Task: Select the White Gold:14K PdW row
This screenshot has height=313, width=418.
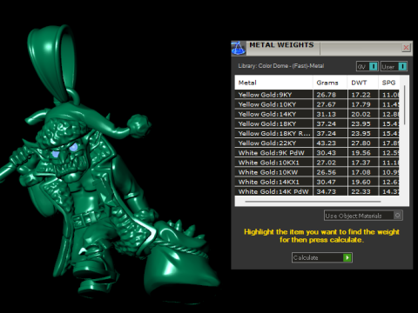Action: 317,191
